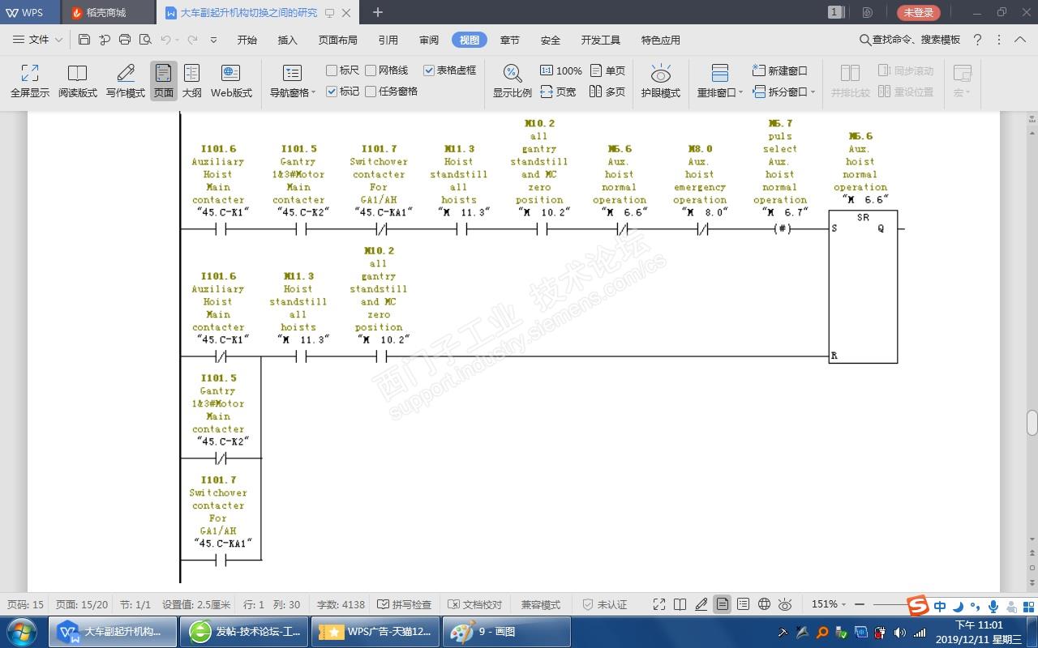Select Multiple Pages (多页) view

pyautogui.click(x=608, y=92)
